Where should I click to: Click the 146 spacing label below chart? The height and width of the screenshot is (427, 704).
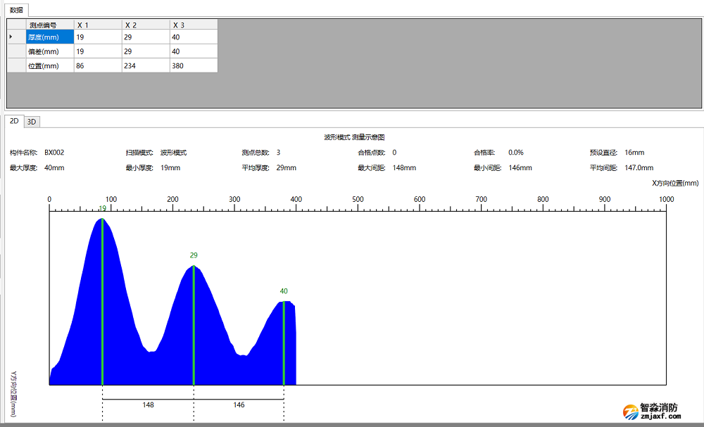(x=239, y=405)
